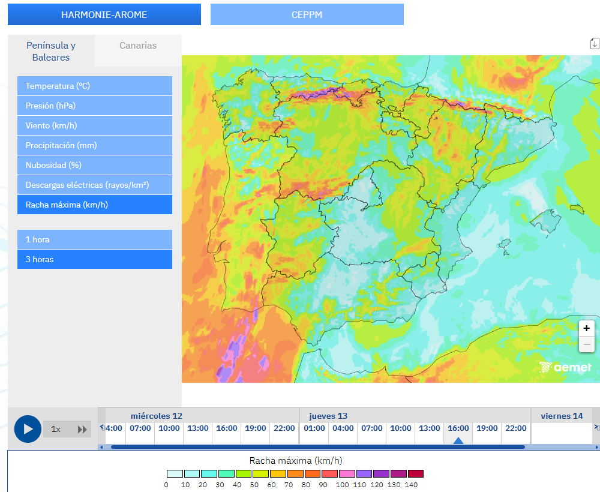Start the forecast animation with play button
This screenshot has width=600, height=492.
[28, 429]
